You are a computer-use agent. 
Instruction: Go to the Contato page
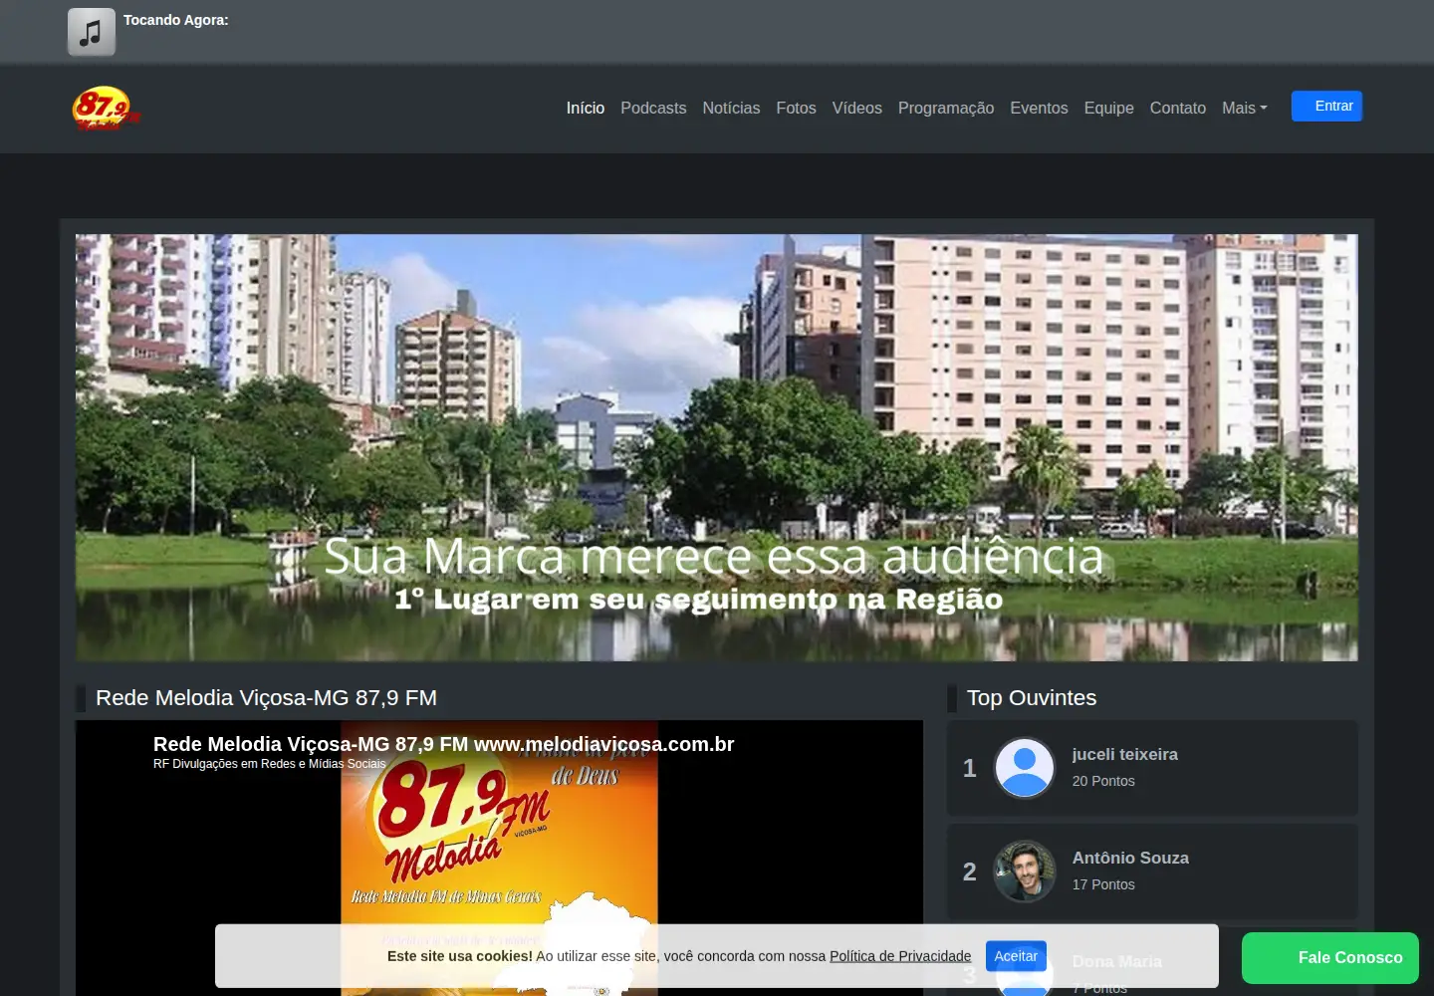click(1177, 108)
